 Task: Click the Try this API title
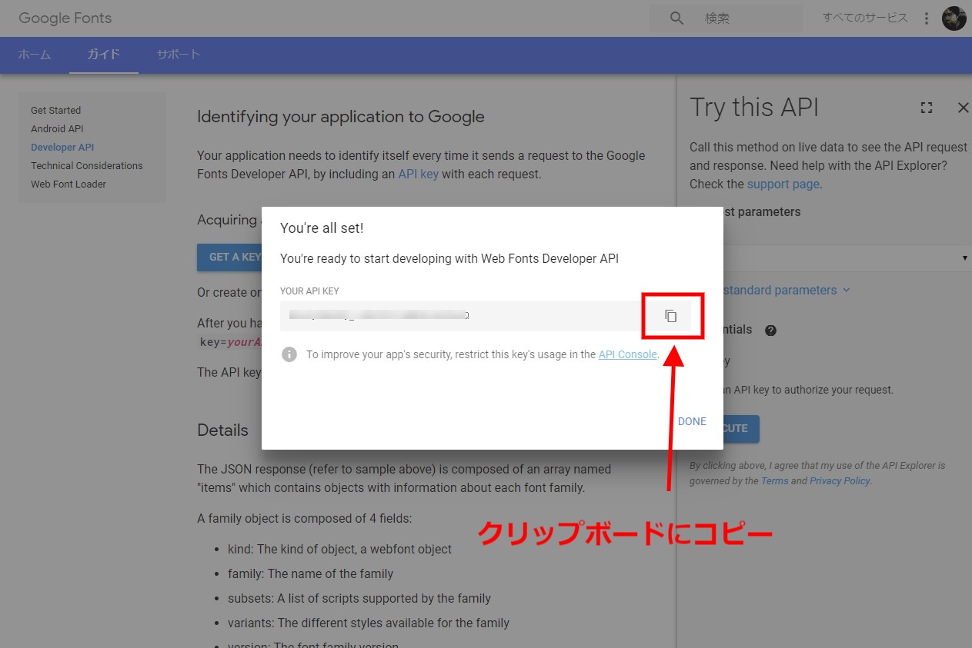754,108
